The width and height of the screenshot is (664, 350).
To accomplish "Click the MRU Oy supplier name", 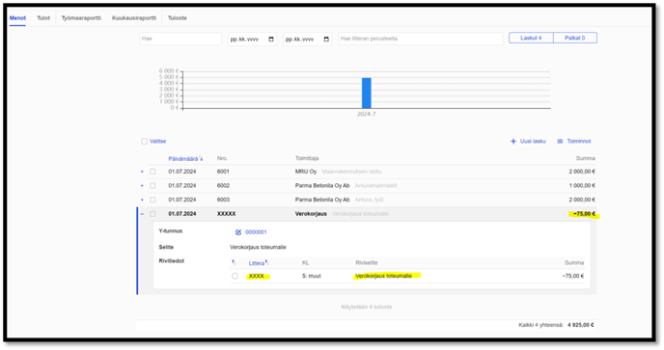I will 306,172.
